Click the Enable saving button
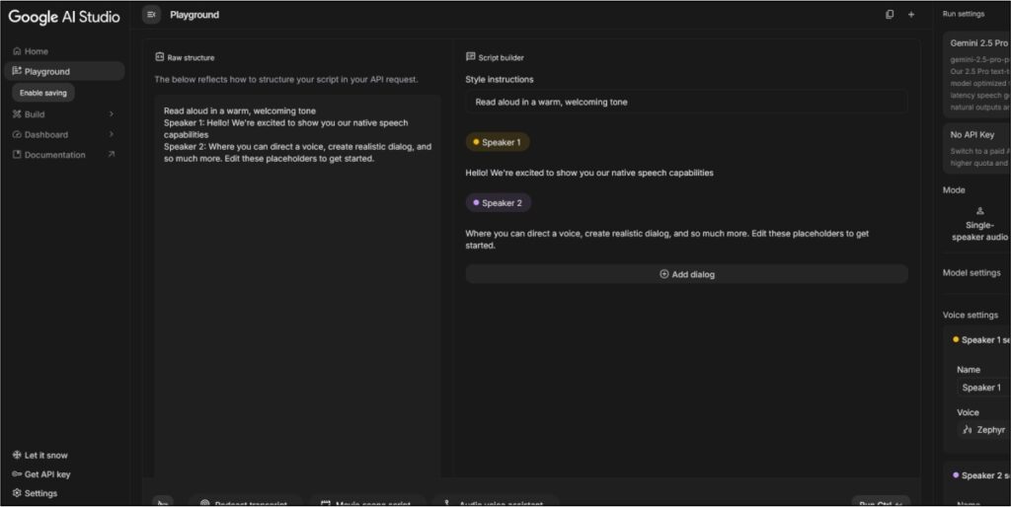Viewport: 1011px width, 507px height. (x=43, y=93)
